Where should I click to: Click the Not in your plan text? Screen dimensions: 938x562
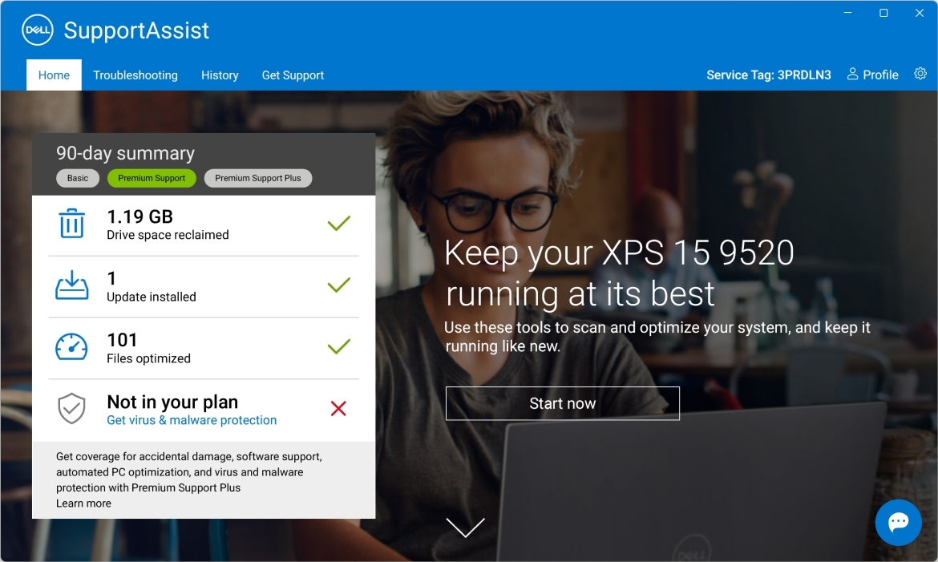[x=172, y=402]
